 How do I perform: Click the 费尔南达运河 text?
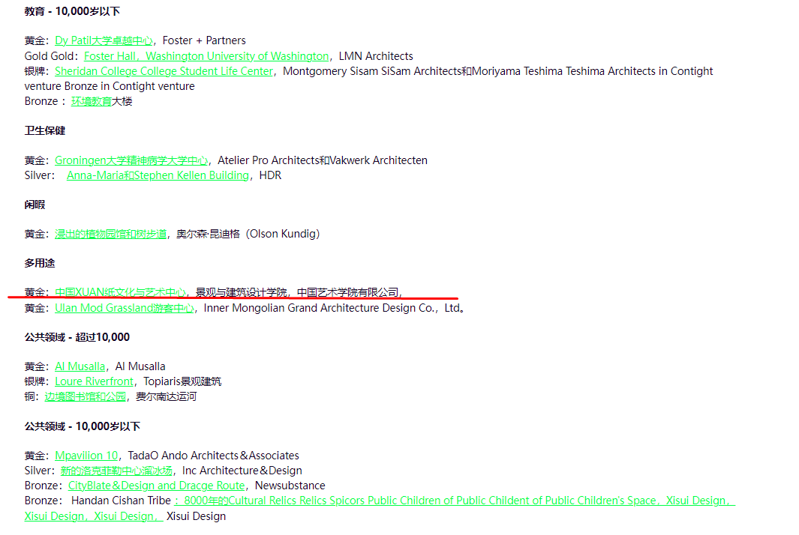(166, 396)
